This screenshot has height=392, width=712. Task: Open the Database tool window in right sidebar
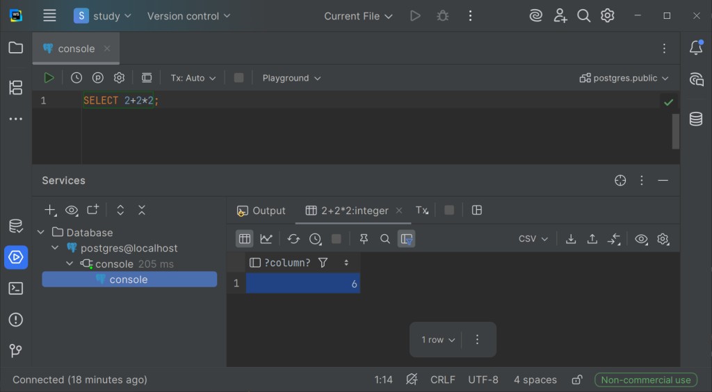tap(695, 119)
